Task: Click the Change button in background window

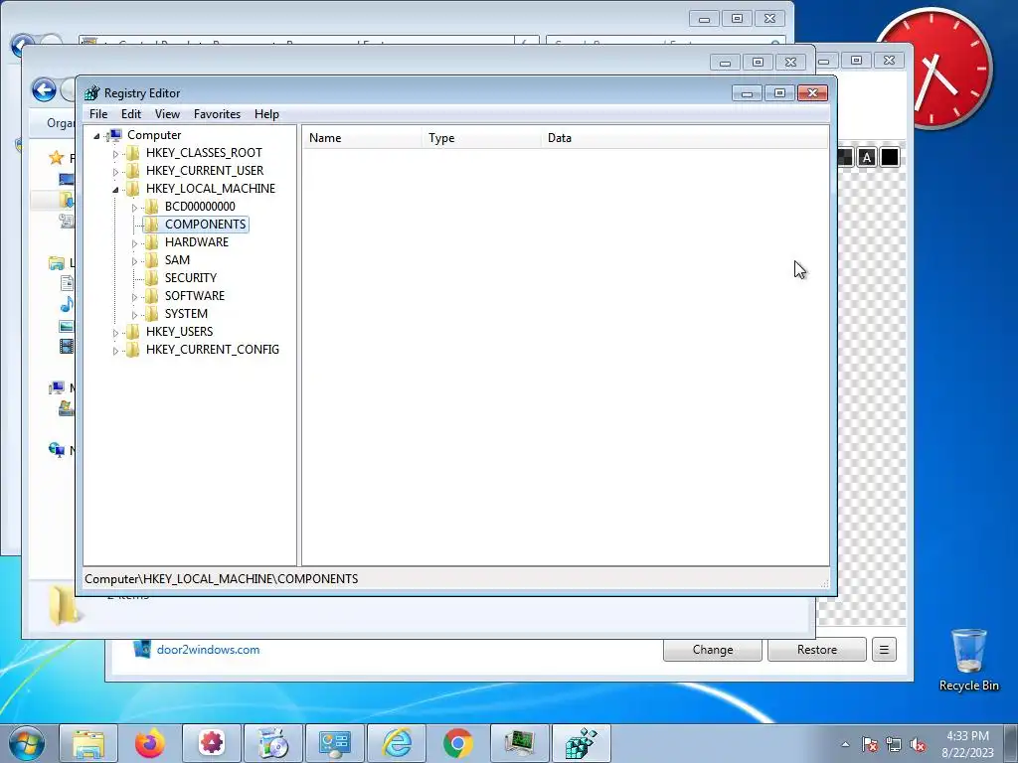Action: tap(712, 650)
